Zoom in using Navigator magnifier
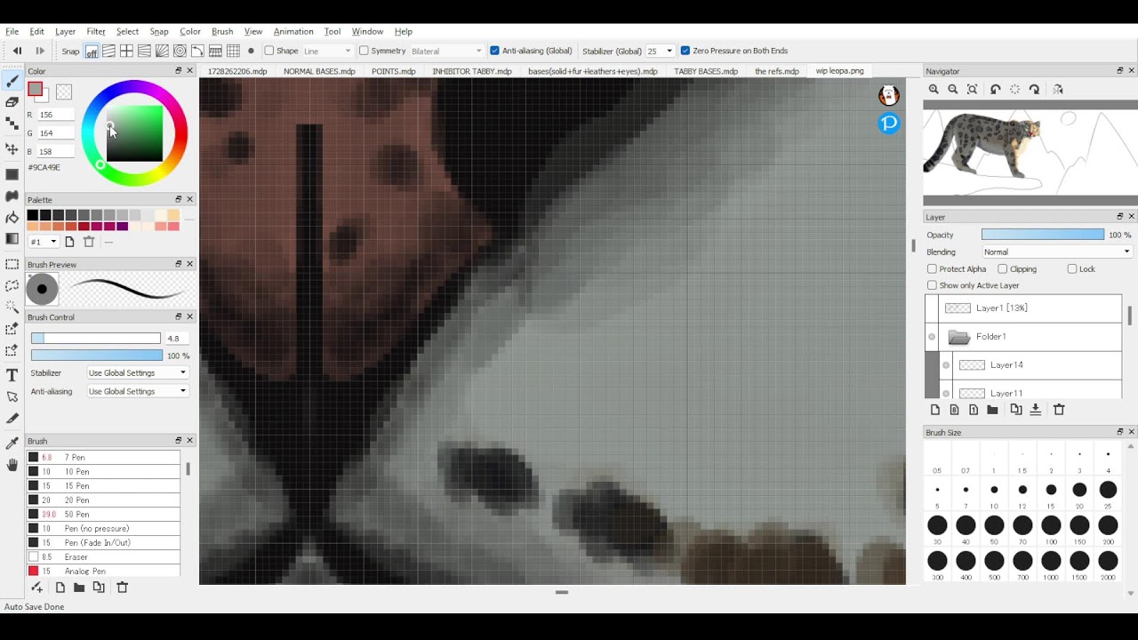This screenshot has width=1138, height=640. click(x=934, y=89)
